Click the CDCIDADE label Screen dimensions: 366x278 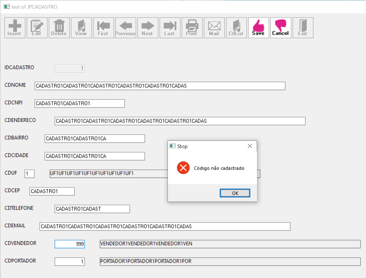(16, 155)
